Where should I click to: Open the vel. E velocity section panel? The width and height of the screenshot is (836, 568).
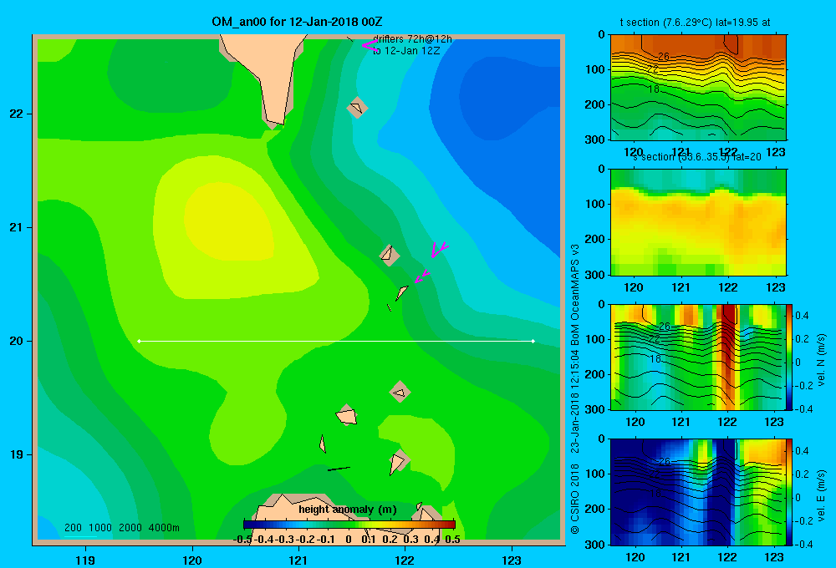(698, 492)
